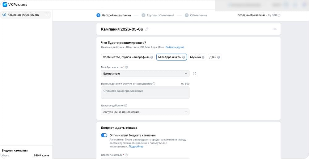Select Кампания 2026-05-06 in the sidebar
The width and height of the screenshot is (309, 159).
coord(26,15)
